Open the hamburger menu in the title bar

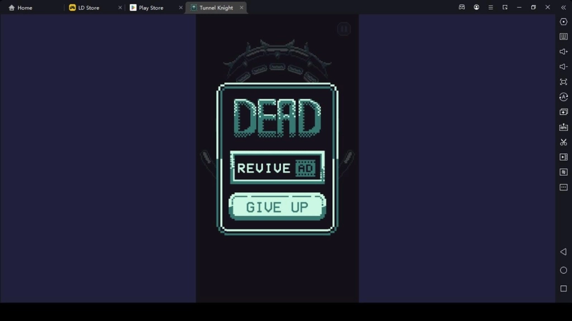pyautogui.click(x=490, y=7)
